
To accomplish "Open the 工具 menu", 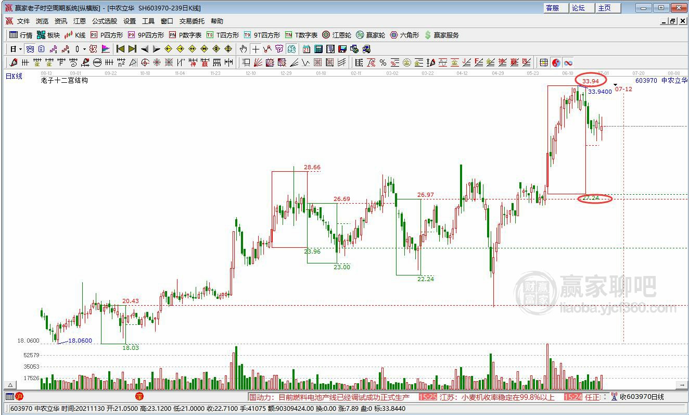I will (148, 21).
